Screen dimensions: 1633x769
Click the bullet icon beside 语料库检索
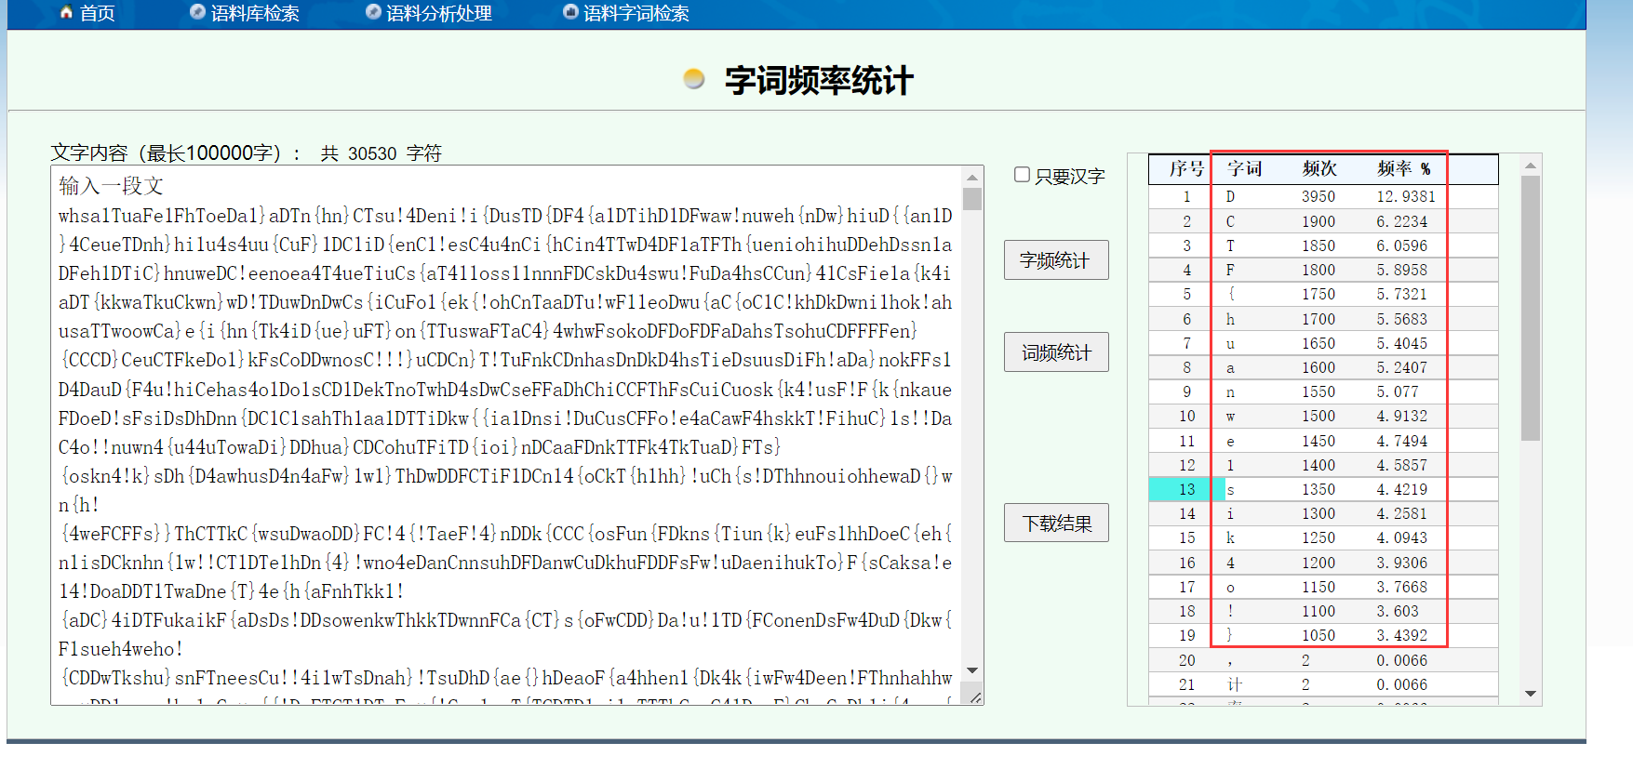(x=197, y=12)
